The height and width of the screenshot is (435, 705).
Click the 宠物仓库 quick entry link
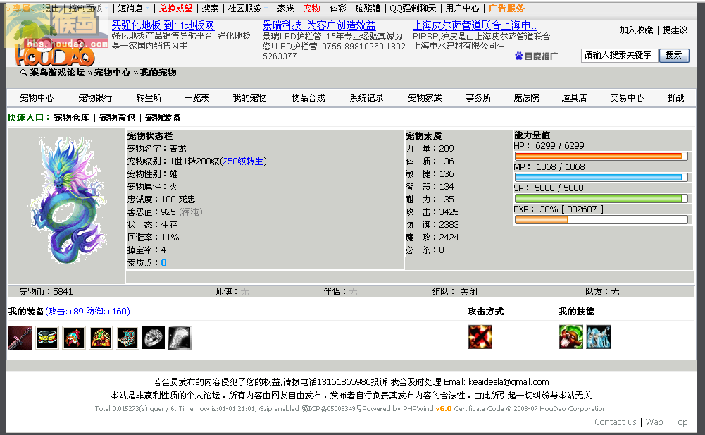[x=72, y=118]
